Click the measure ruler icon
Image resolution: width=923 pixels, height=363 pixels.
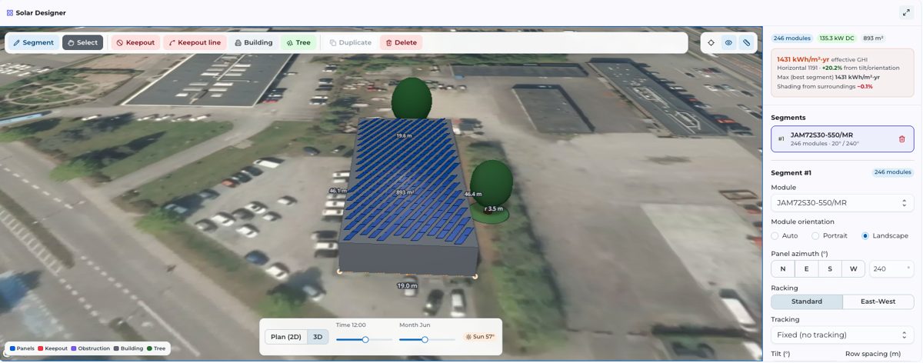coord(746,43)
